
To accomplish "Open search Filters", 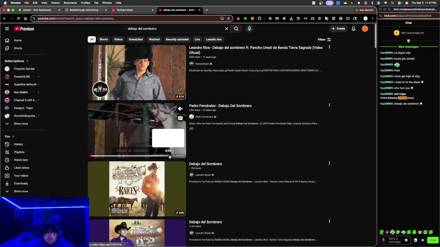I will click(x=324, y=39).
